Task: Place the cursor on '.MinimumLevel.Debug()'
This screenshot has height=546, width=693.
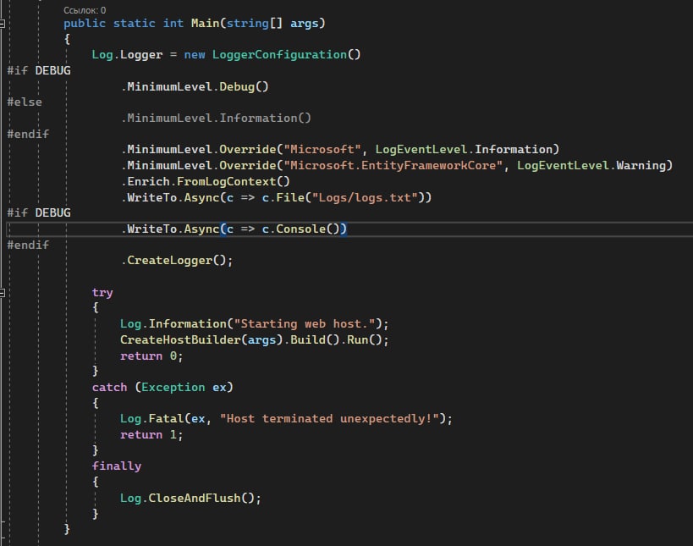Action: pyautogui.click(x=195, y=86)
